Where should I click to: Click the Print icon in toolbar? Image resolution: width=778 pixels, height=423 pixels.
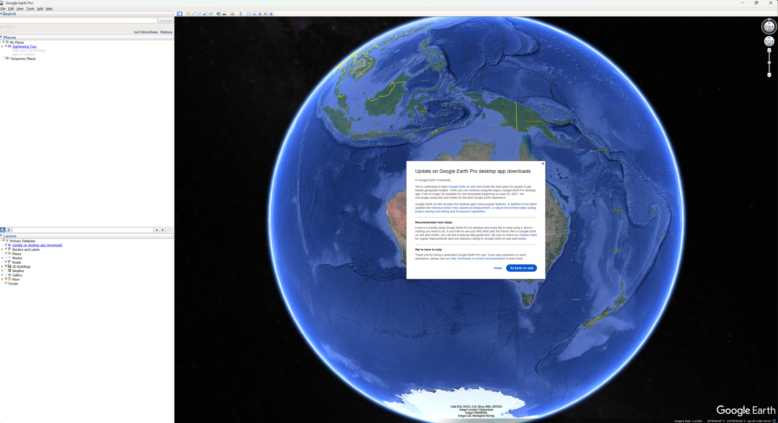[x=254, y=14]
